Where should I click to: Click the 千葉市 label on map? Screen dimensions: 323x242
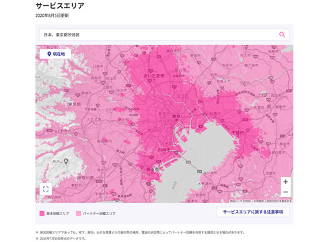coord(238,132)
